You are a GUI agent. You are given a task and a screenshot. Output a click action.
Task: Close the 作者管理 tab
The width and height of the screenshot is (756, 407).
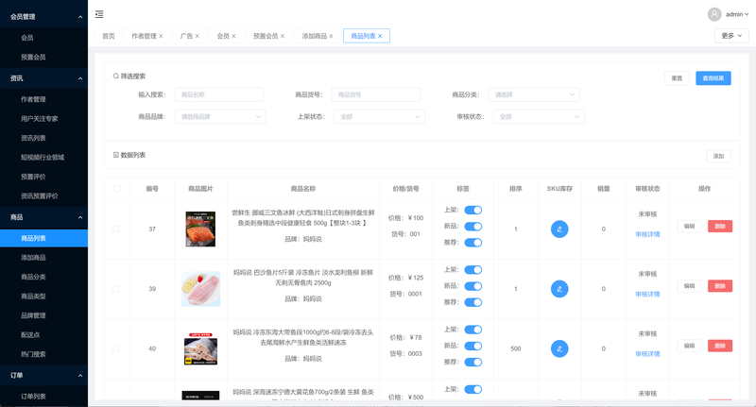161,36
